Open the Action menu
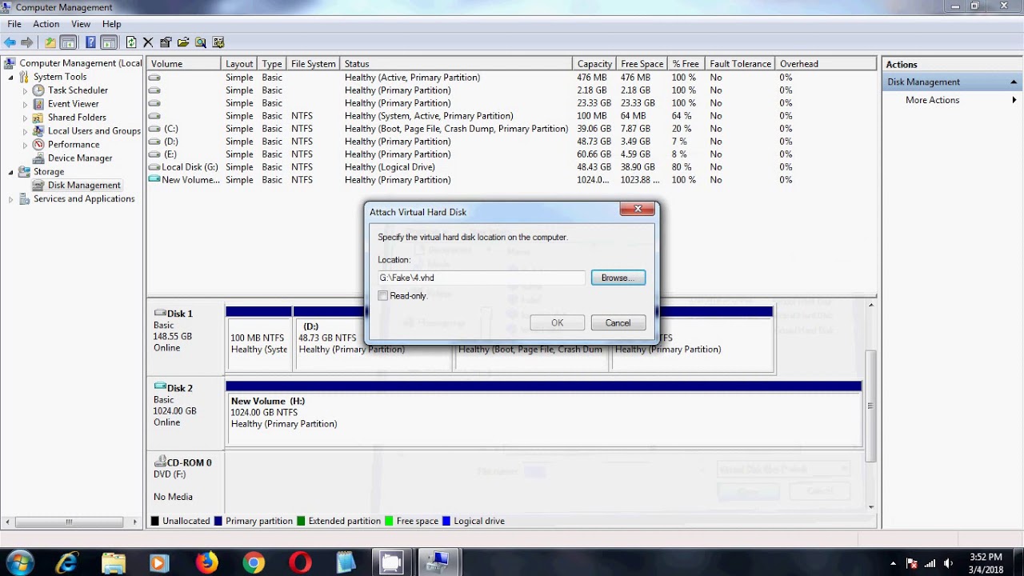Screen dimensions: 1024x576 46,24
